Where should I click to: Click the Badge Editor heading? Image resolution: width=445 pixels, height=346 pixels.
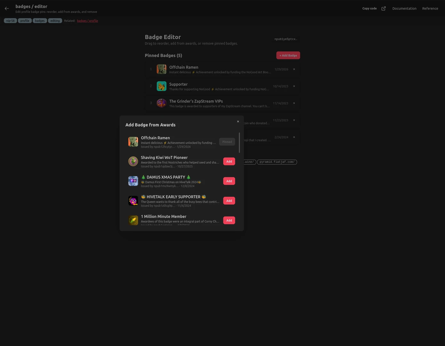(163, 37)
